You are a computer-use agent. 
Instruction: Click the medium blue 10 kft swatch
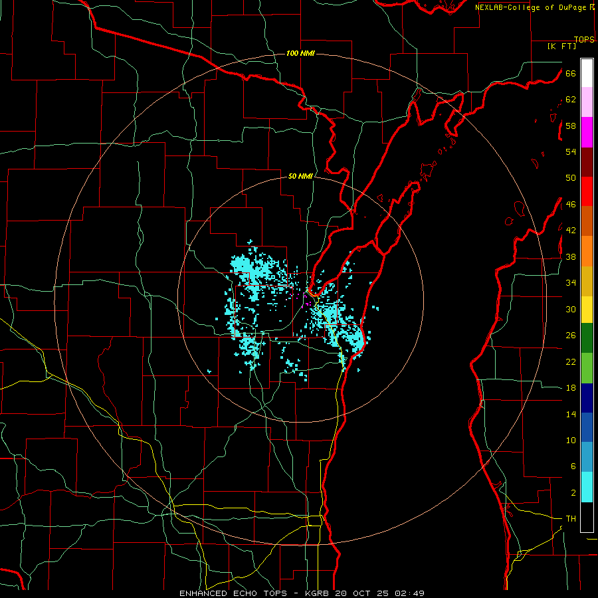(587, 427)
